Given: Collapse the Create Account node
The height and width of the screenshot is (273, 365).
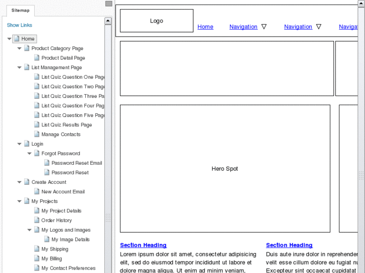Looking at the screenshot, I should pyautogui.click(x=19, y=182).
